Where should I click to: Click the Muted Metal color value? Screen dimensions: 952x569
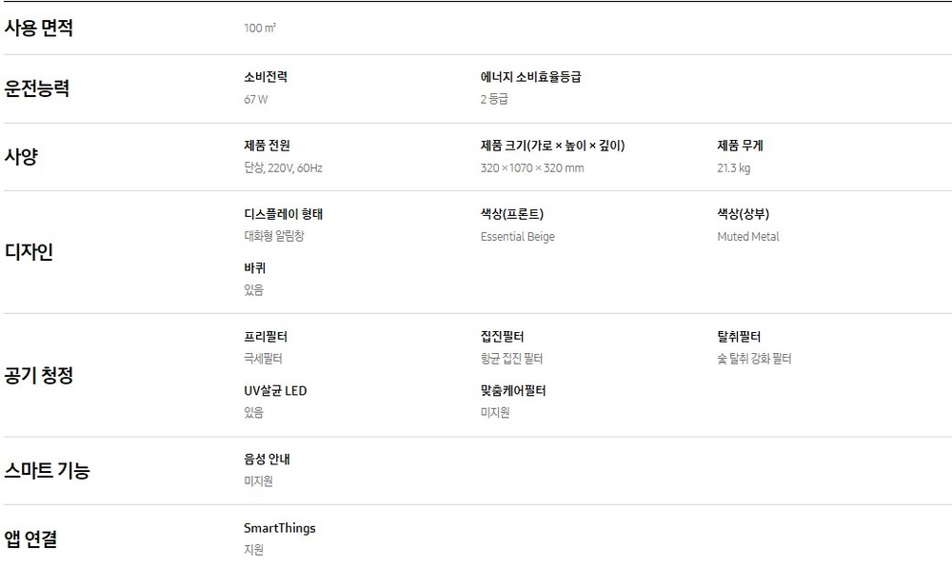tap(748, 237)
